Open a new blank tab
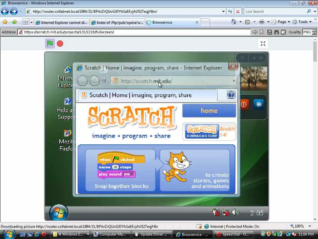This screenshot has height=239, width=318. pos(205,22)
